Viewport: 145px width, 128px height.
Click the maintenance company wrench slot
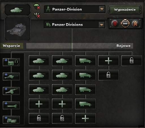click(11, 105)
